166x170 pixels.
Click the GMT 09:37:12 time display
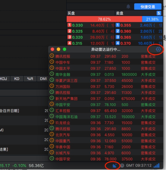[x=139, y=165]
